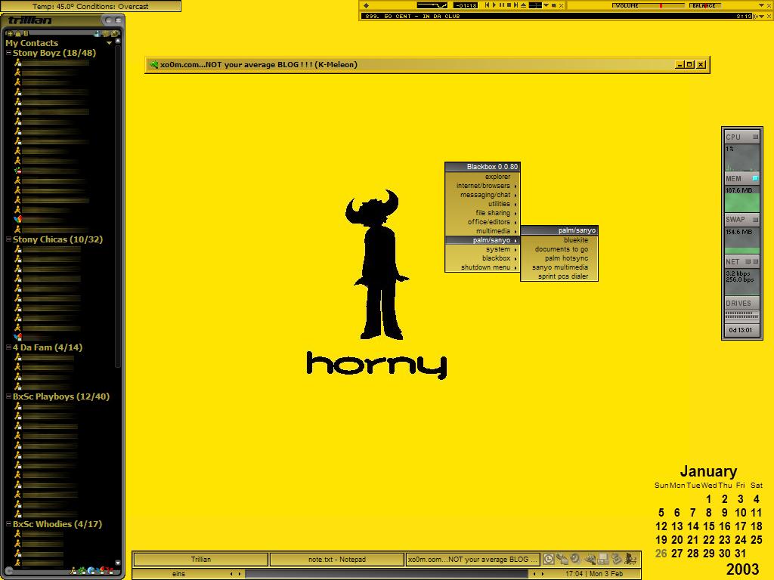Launch palm hotsync from submenu
This screenshot has width=774, height=580.
(x=559, y=258)
